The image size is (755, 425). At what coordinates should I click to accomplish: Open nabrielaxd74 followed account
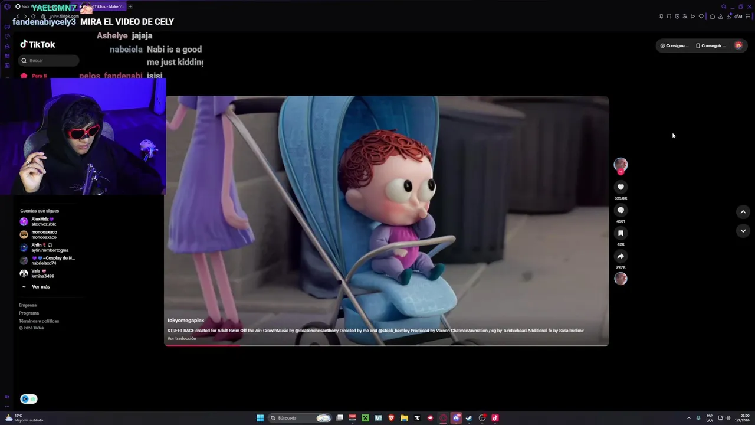click(47, 260)
